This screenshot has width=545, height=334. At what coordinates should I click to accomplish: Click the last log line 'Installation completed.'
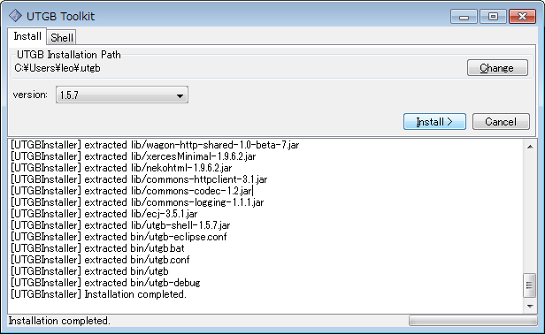(98, 293)
